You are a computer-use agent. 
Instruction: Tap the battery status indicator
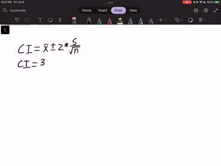tap(217, 2)
